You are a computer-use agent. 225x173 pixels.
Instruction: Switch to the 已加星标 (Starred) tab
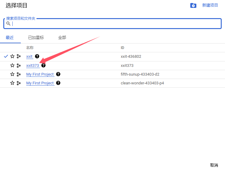[36, 38]
